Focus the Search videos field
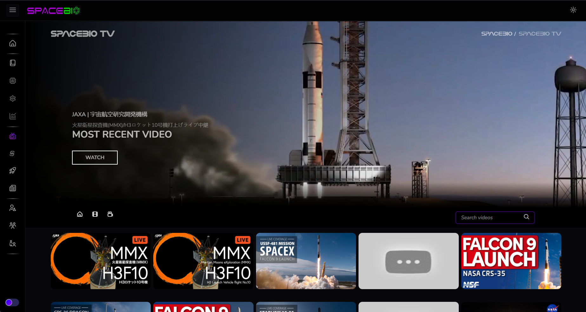 tap(495, 218)
